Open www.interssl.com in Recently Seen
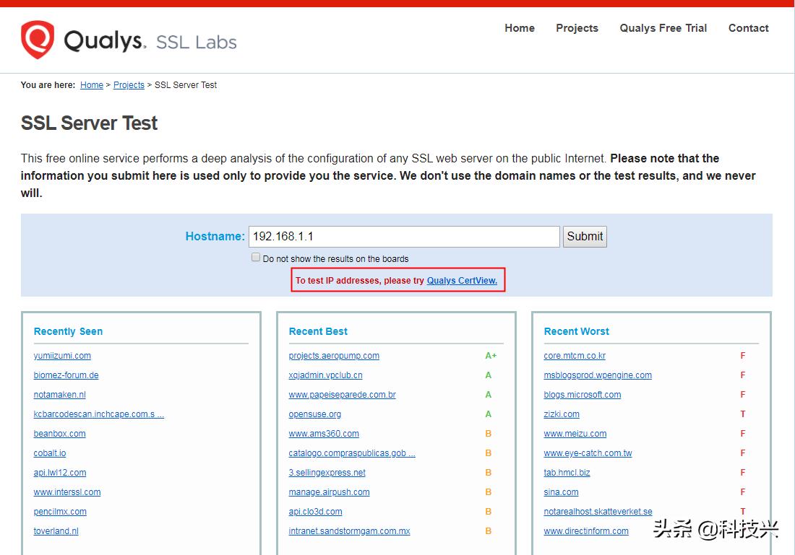Screen dimensions: 795x555 67,492
